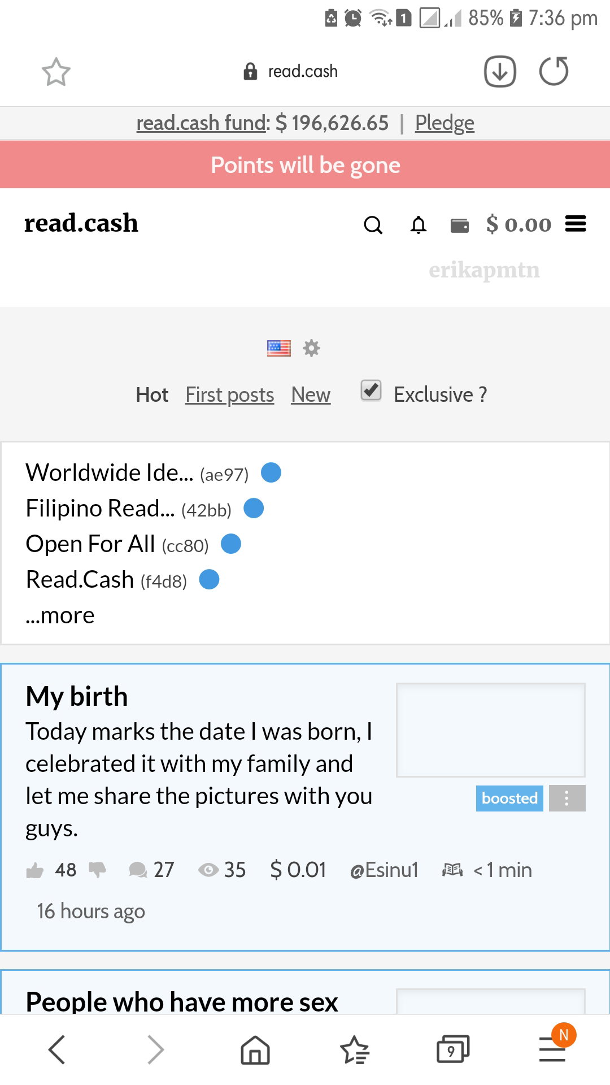Bookmark page with star icon
Screen dimensions: 610x1085
pyautogui.click(x=56, y=72)
